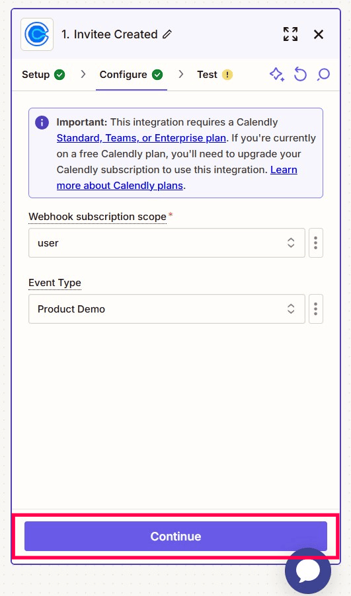Open Standard, Teams, or Enterprise plan link
Viewport: 351px width, 596px height.
pyautogui.click(x=141, y=138)
